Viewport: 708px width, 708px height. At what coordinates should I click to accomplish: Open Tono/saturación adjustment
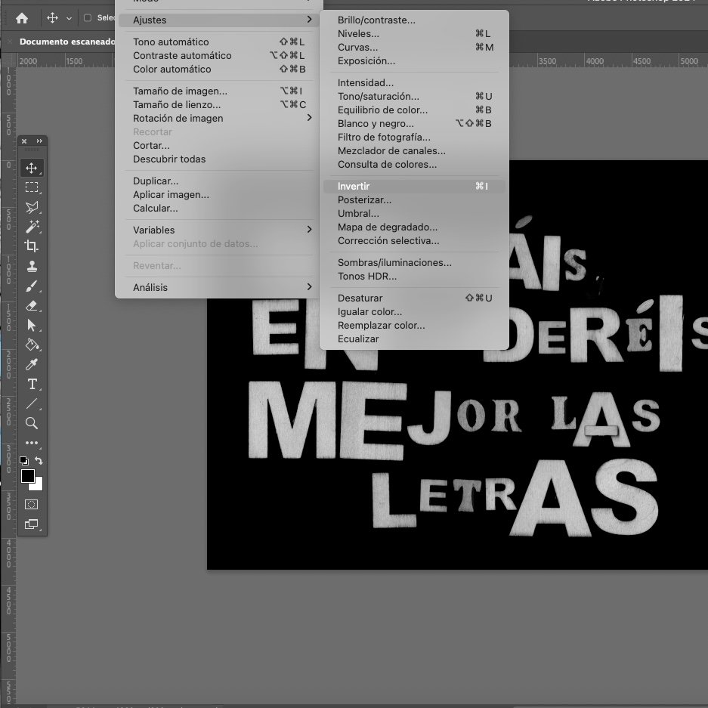tap(414, 96)
